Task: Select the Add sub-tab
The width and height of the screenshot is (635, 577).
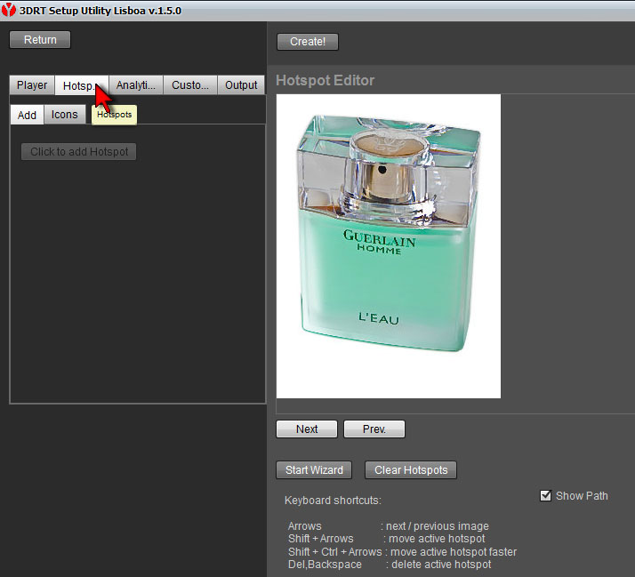Action: [x=27, y=115]
